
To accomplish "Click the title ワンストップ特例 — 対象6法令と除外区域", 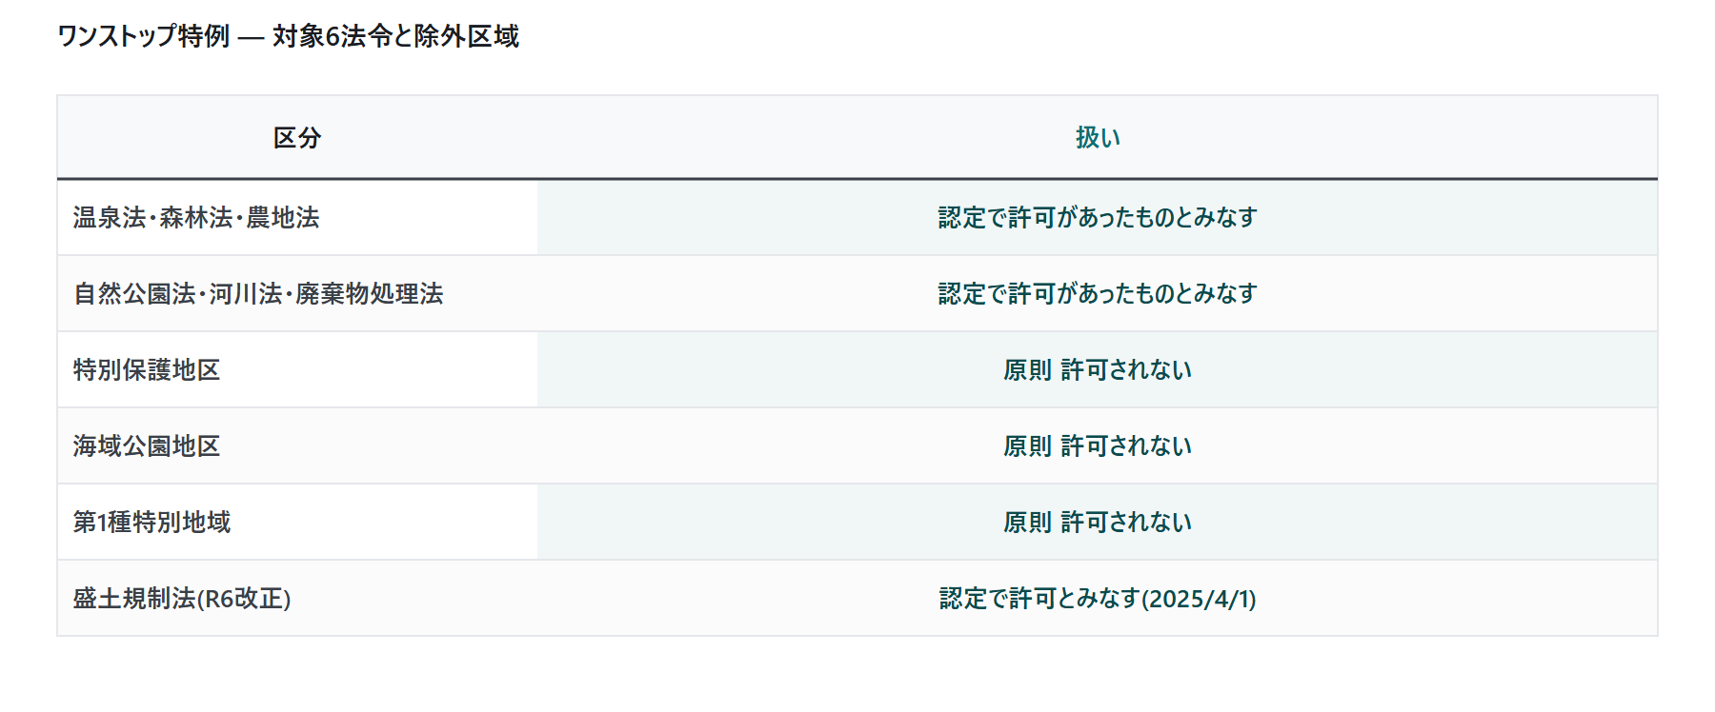I will [x=288, y=36].
